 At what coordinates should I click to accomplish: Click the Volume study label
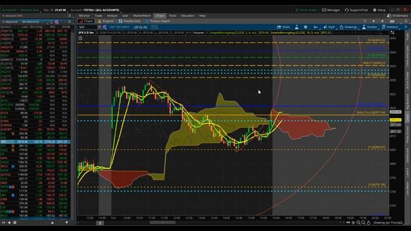(198, 33)
